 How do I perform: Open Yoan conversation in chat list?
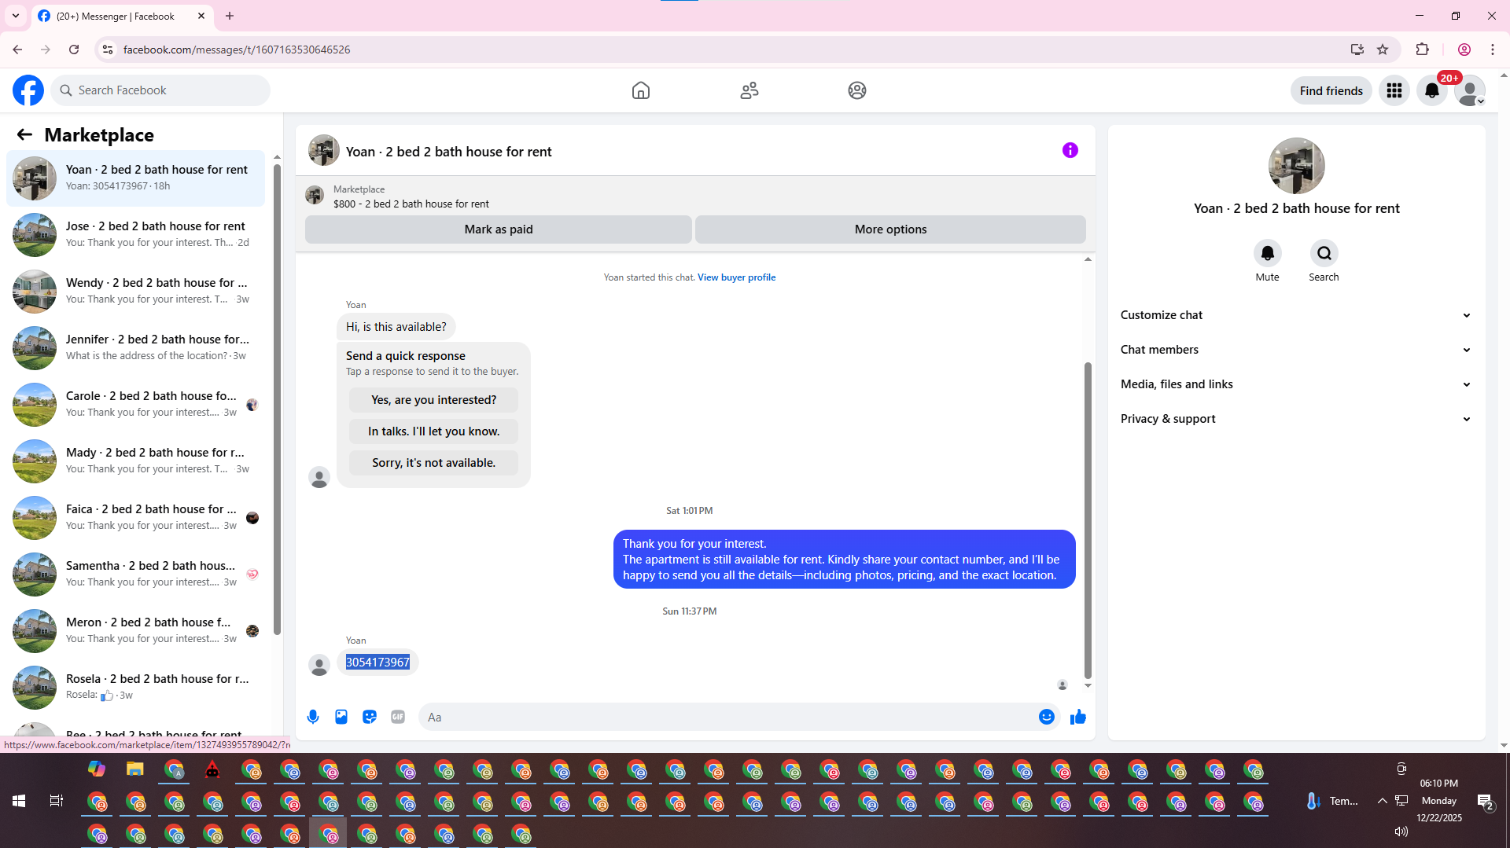pyautogui.click(x=135, y=178)
